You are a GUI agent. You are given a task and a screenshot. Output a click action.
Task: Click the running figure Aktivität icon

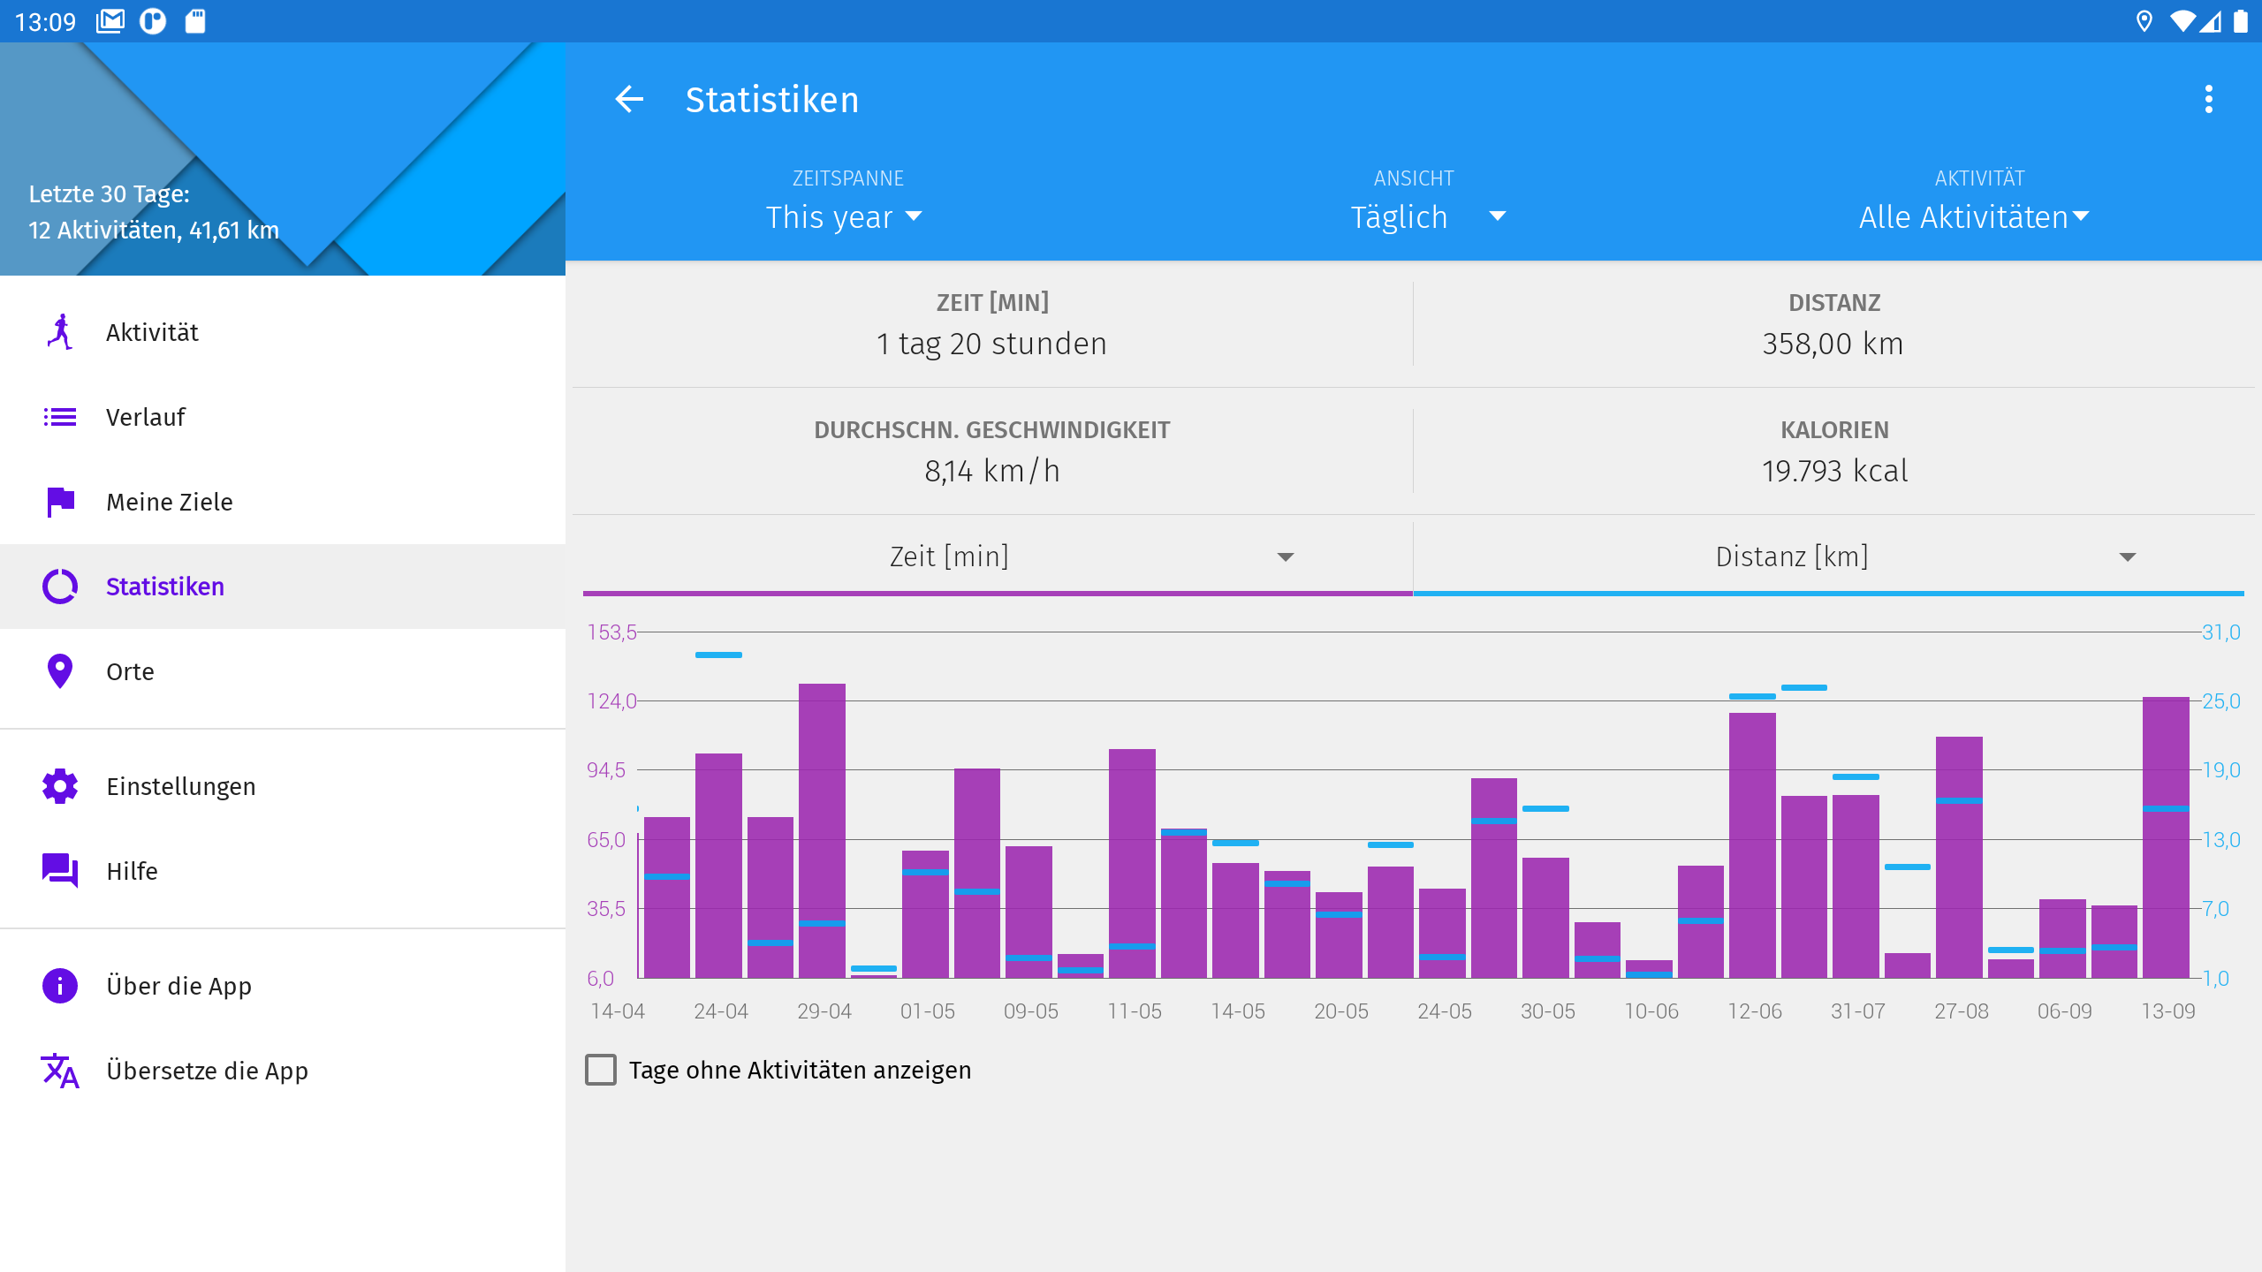[60, 332]
